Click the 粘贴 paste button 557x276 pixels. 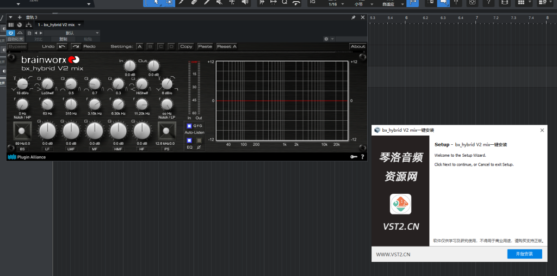click(x=88, y=39)
